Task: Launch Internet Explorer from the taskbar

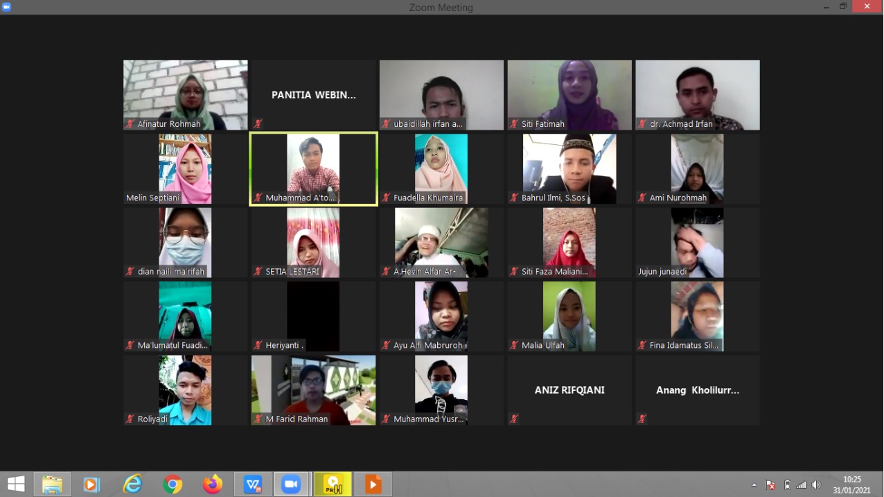Action: coord(132,485)
